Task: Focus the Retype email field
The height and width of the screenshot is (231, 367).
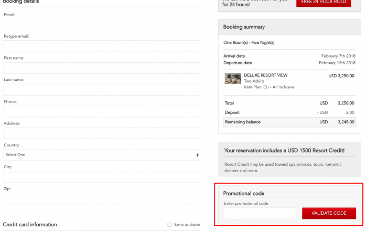Action: 101,47
